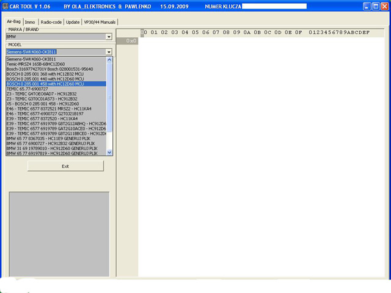Click the NUMER KLUCZA input field
Image resolution: width=391 pixels, height=293 pixels.
click(274, 6)
